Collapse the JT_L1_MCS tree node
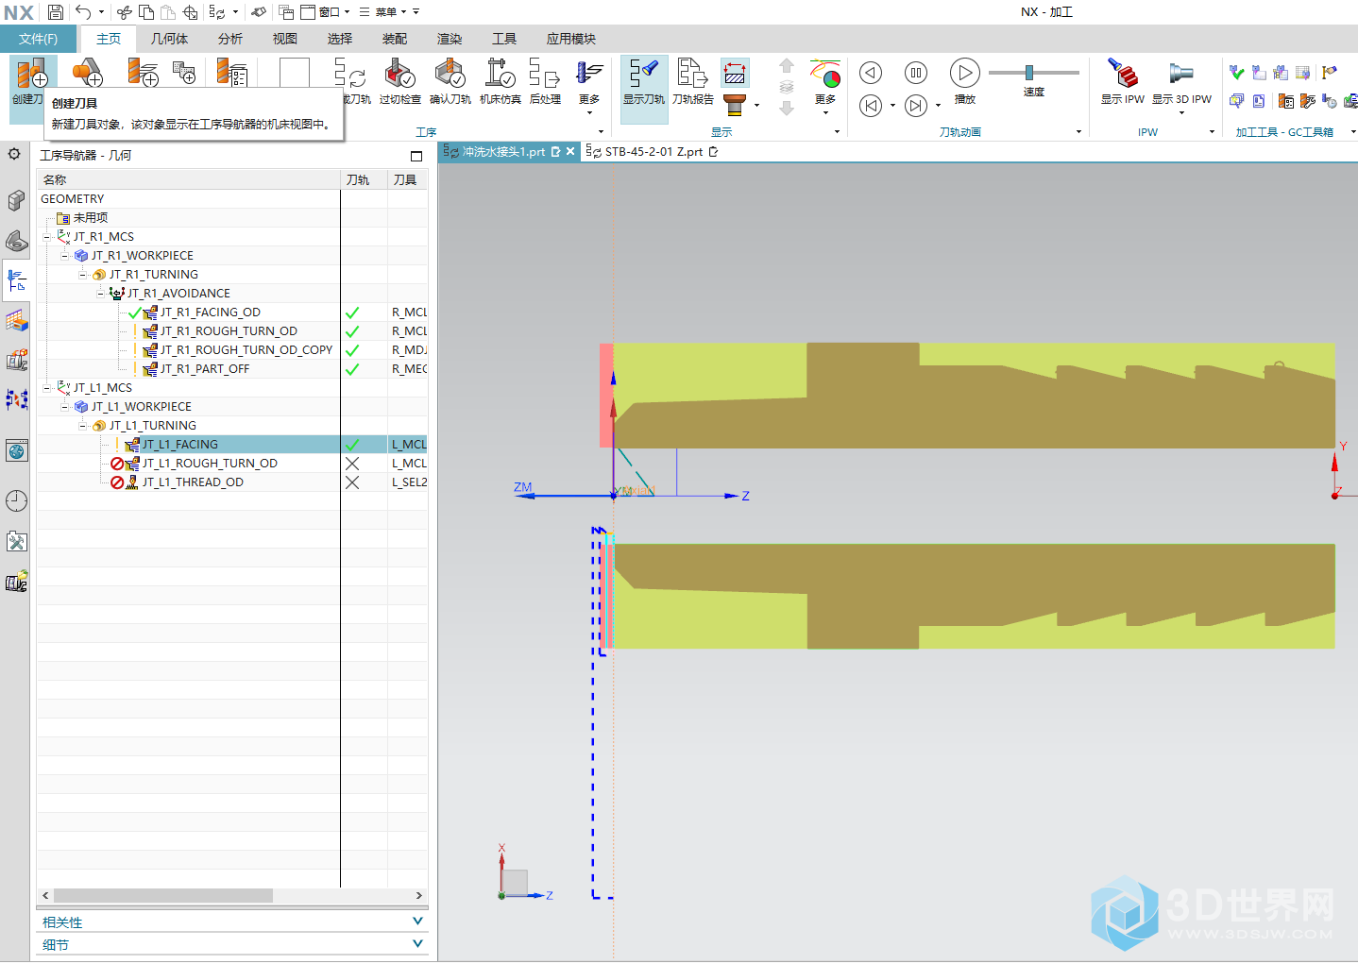 pos(47,388)
